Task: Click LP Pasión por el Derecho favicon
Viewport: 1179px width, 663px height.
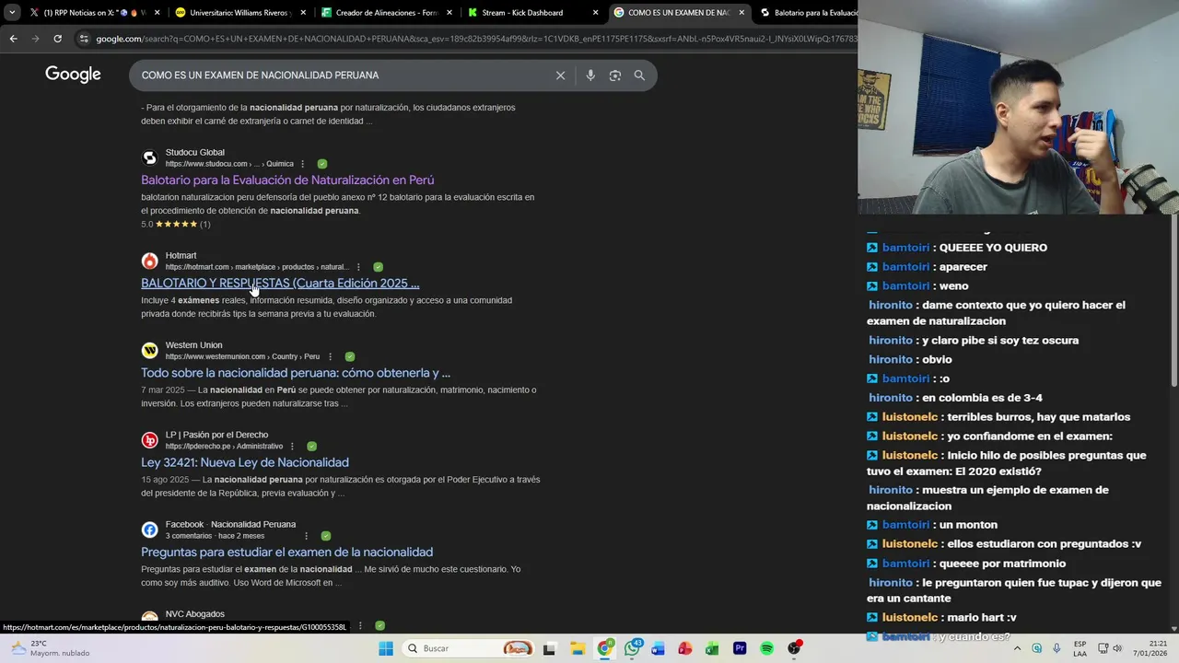Action: [149, 440]
